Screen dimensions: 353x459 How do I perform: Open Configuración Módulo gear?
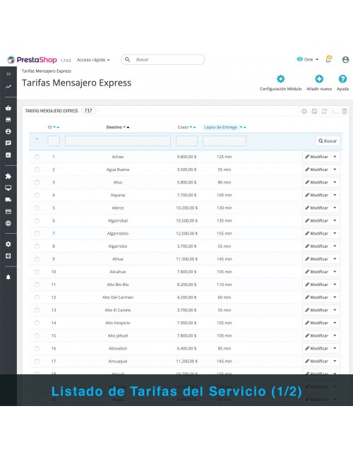coord(281,79)
